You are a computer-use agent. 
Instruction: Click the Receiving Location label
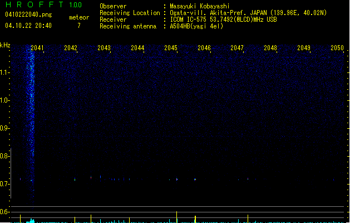tap(130, 13)
